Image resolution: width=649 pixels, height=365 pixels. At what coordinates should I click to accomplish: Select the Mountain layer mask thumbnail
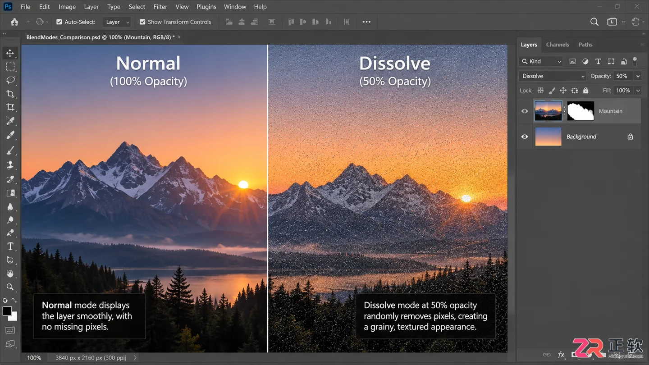(580, 111)
